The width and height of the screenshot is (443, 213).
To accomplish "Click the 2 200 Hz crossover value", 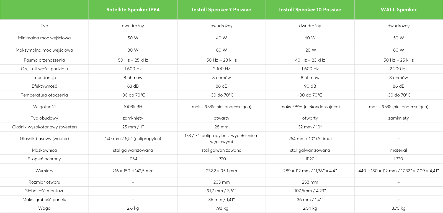I will 398,69.
